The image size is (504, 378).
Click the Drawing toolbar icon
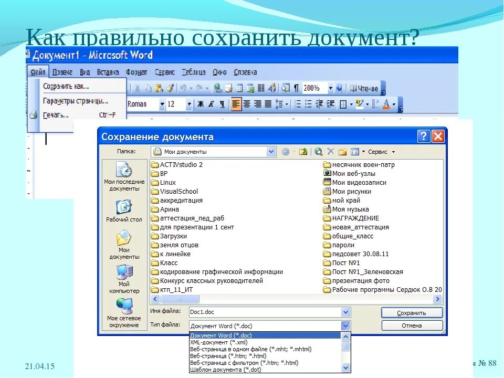click(x=272, y=88)
